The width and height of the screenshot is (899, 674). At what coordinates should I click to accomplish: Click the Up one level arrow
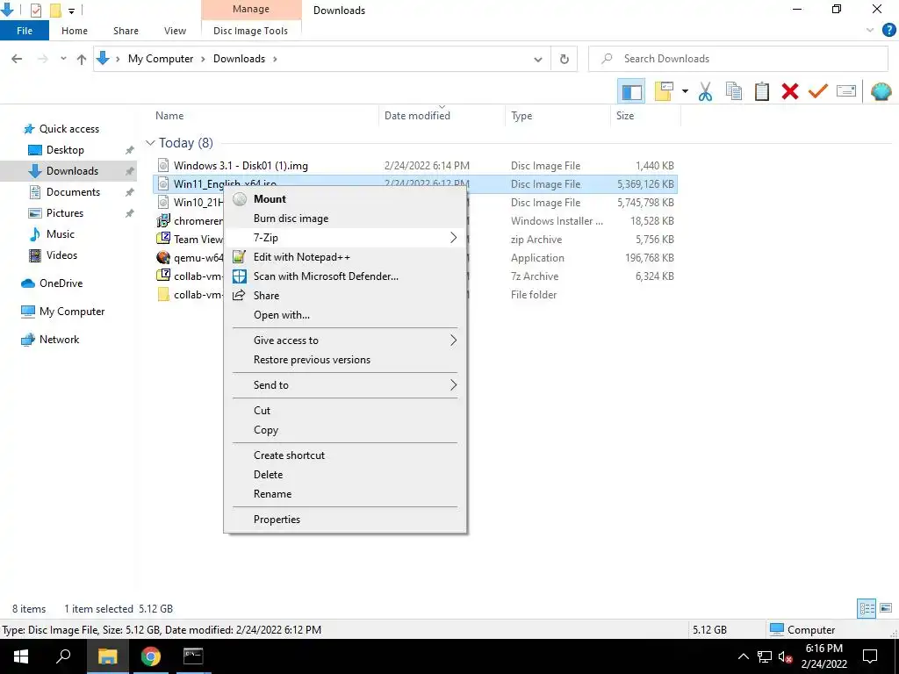tap(82, 59)
